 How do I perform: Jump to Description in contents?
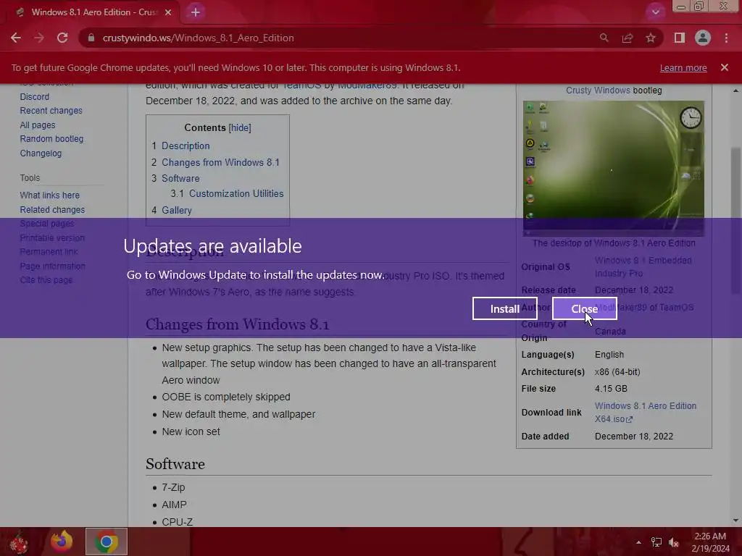(x=185, y=146)
